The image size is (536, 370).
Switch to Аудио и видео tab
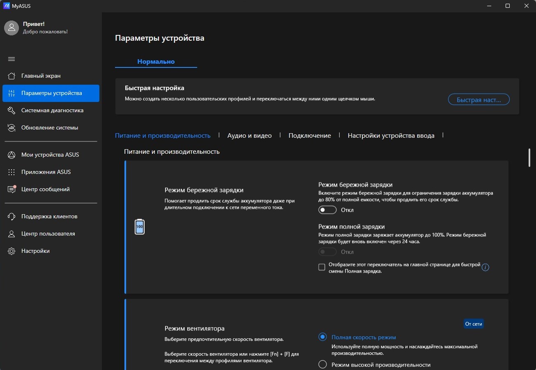249,136
